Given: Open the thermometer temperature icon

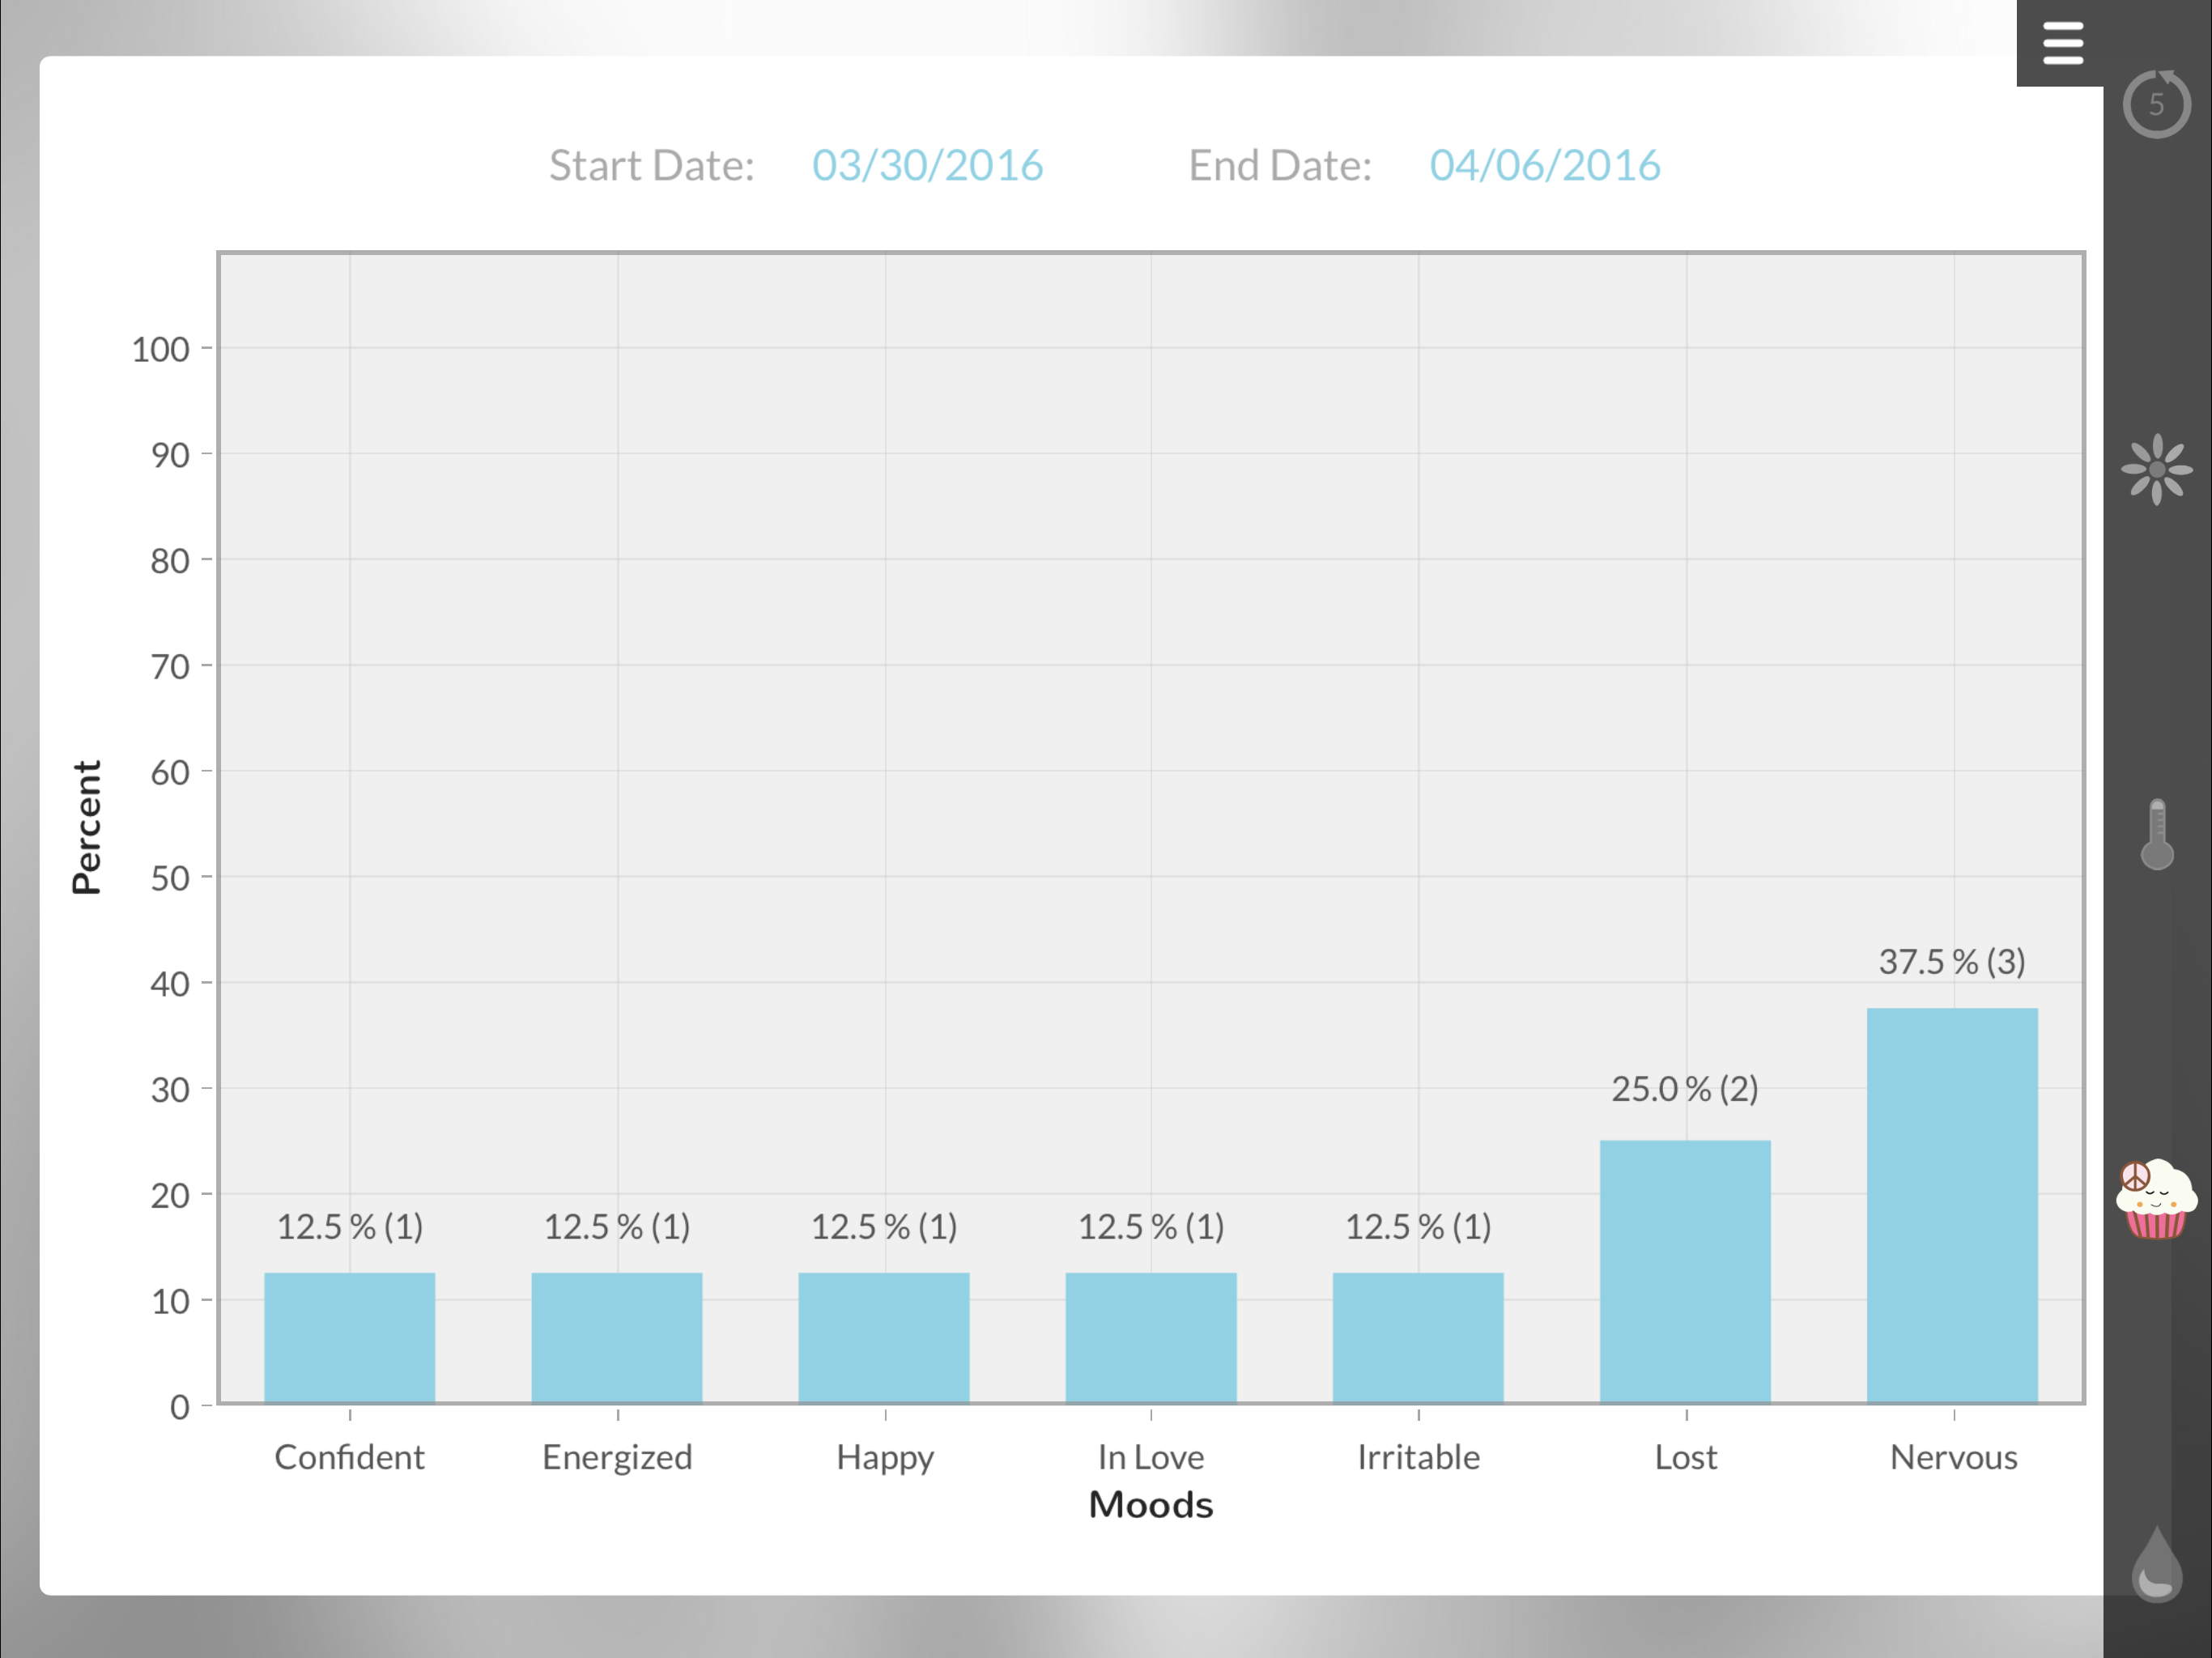Looking at the screenshot, I should 2156,834.
